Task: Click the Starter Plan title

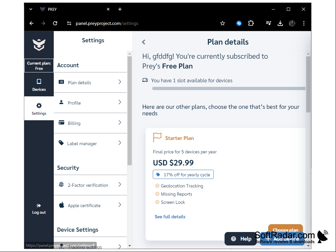Action: pos(179,138)
